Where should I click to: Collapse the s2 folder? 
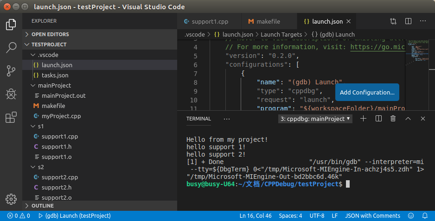click(100, 167)
